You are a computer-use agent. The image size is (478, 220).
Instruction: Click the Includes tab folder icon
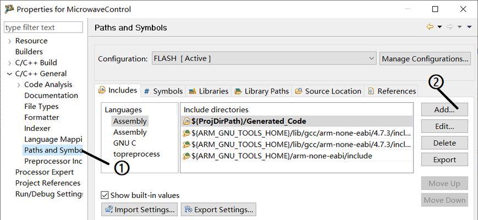pyautogui.click(x=102, y=91)
